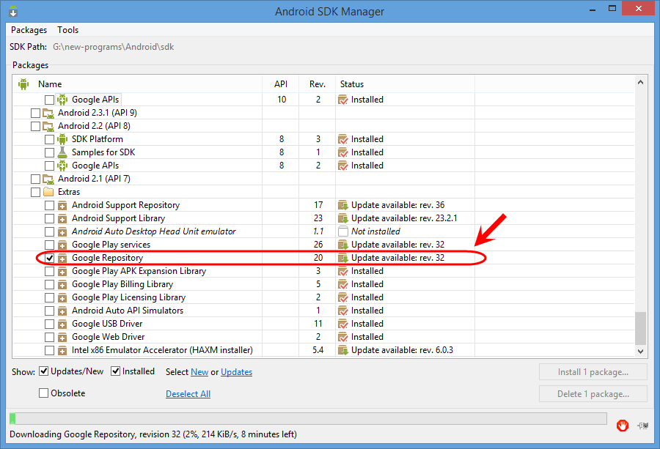
Task: Select New packages link
Action: [199, 372]
